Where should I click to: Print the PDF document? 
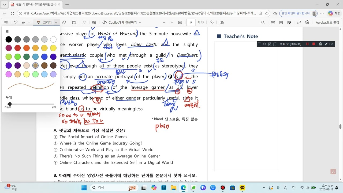[273, 23]
